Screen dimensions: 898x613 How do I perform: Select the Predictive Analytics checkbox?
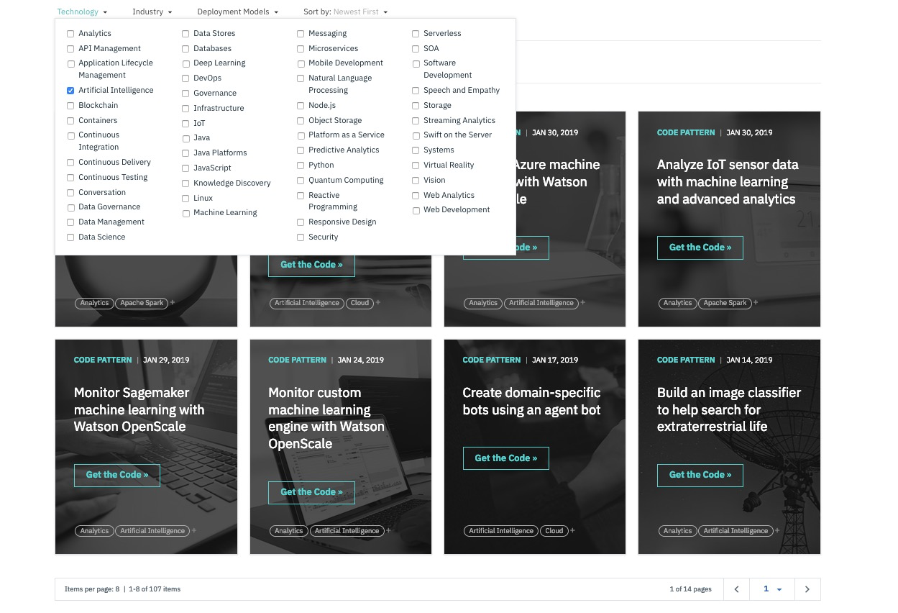point(301,150)
